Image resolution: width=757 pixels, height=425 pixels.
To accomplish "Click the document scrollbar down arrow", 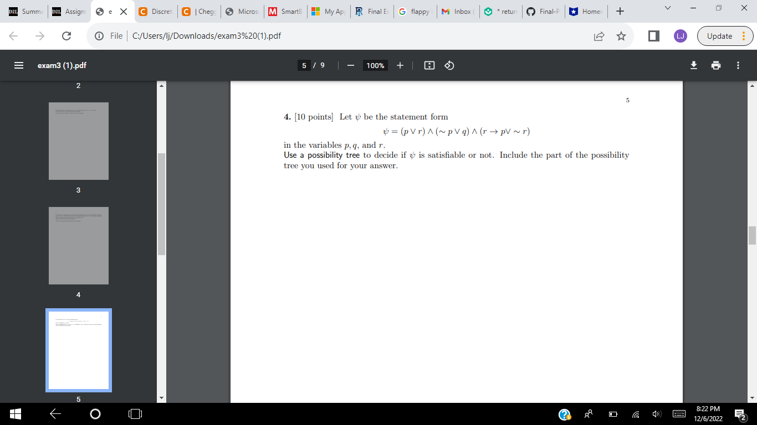I will point(752,398).
